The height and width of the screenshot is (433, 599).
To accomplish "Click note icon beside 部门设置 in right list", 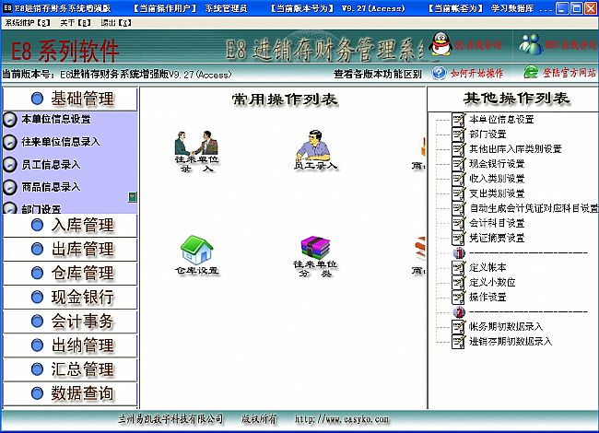I will pos(458,134).
